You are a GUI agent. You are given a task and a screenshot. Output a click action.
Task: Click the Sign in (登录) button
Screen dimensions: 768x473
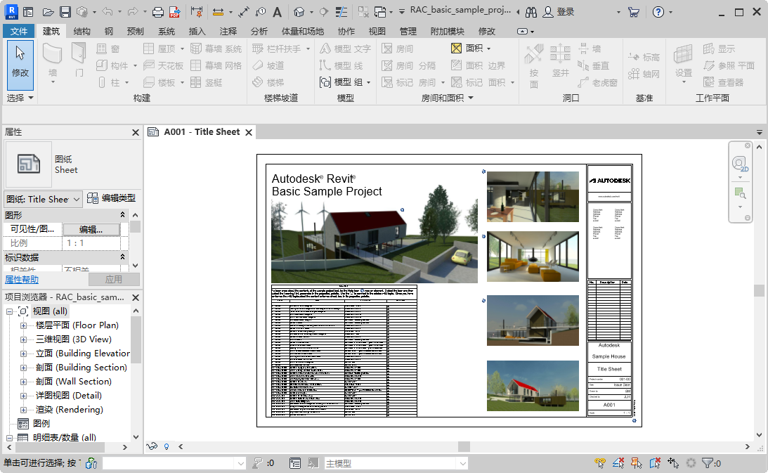pos(559,12)
